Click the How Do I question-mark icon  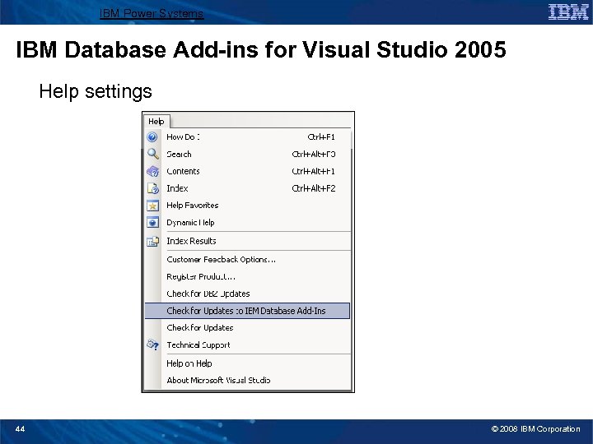pos(152,136)
